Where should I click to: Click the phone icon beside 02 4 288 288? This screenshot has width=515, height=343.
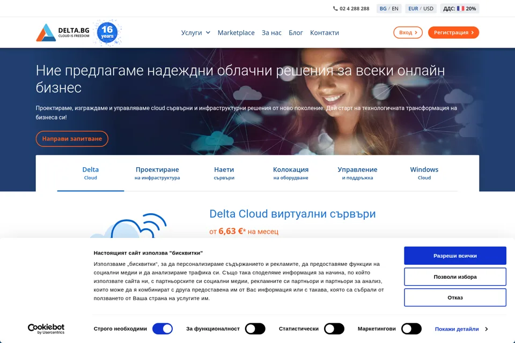pos(335,9)
